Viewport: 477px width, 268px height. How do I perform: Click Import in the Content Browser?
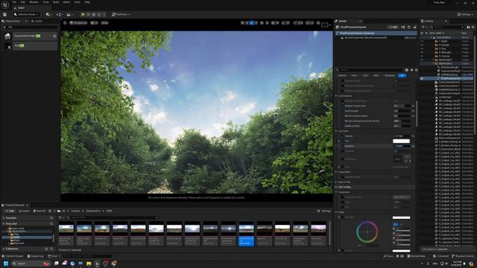point(25,211)
